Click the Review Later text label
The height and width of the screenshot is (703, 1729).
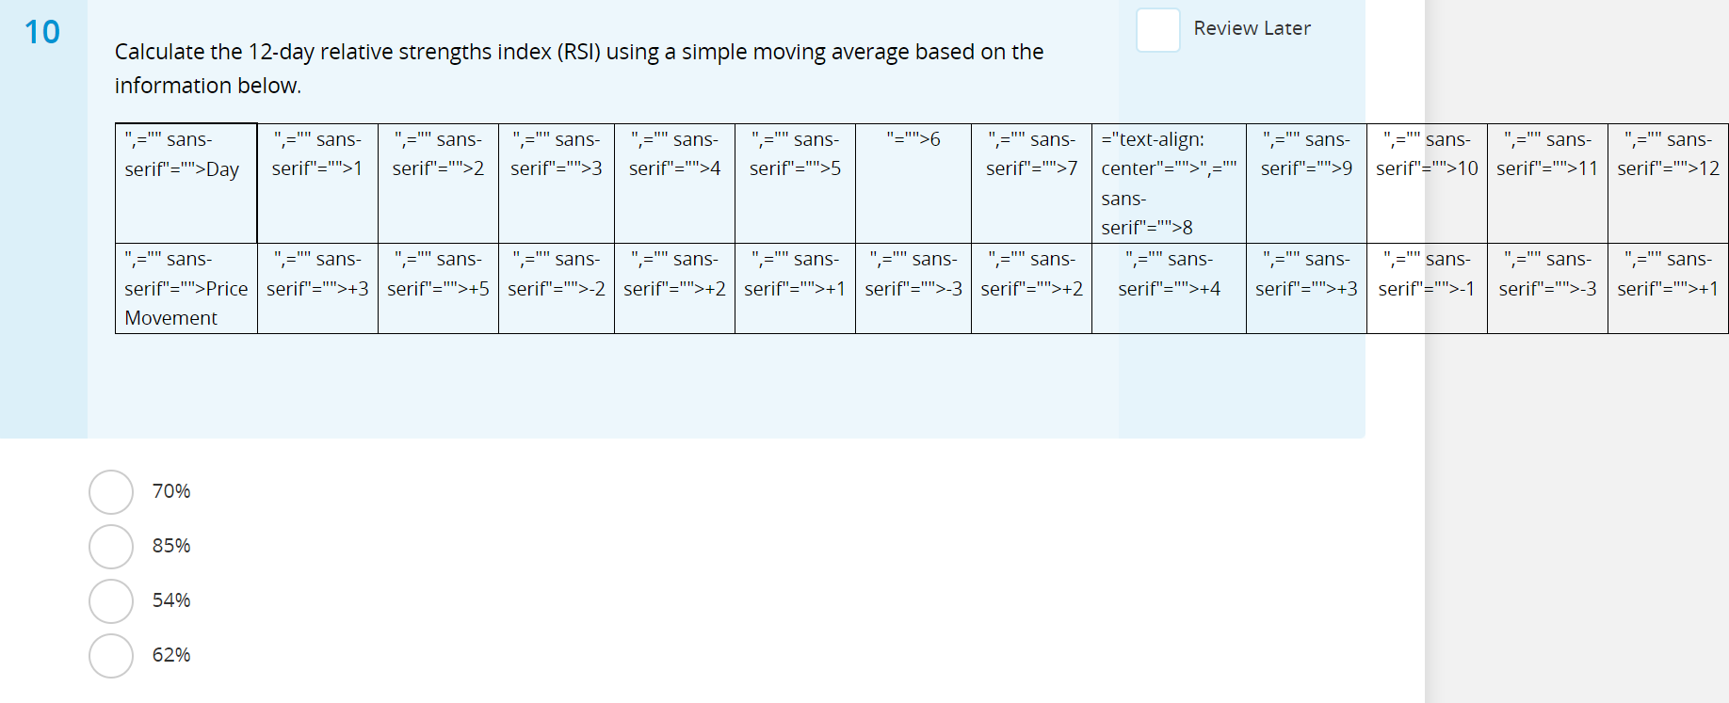pos(1252,28)
